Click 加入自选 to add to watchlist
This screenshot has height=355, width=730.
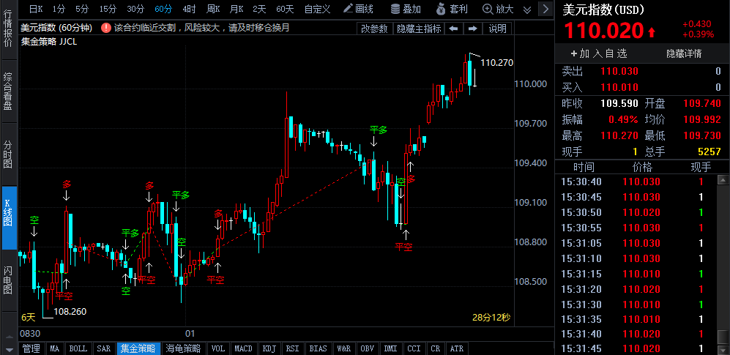(x=599, y=53)
